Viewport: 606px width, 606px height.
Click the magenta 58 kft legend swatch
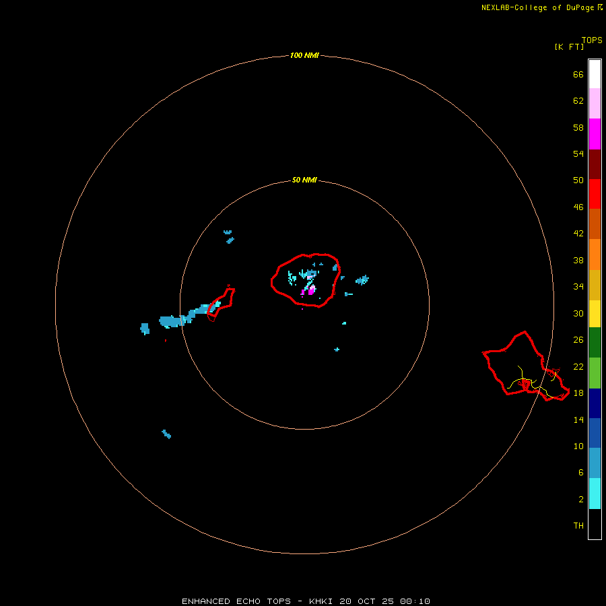click(595, 134)
